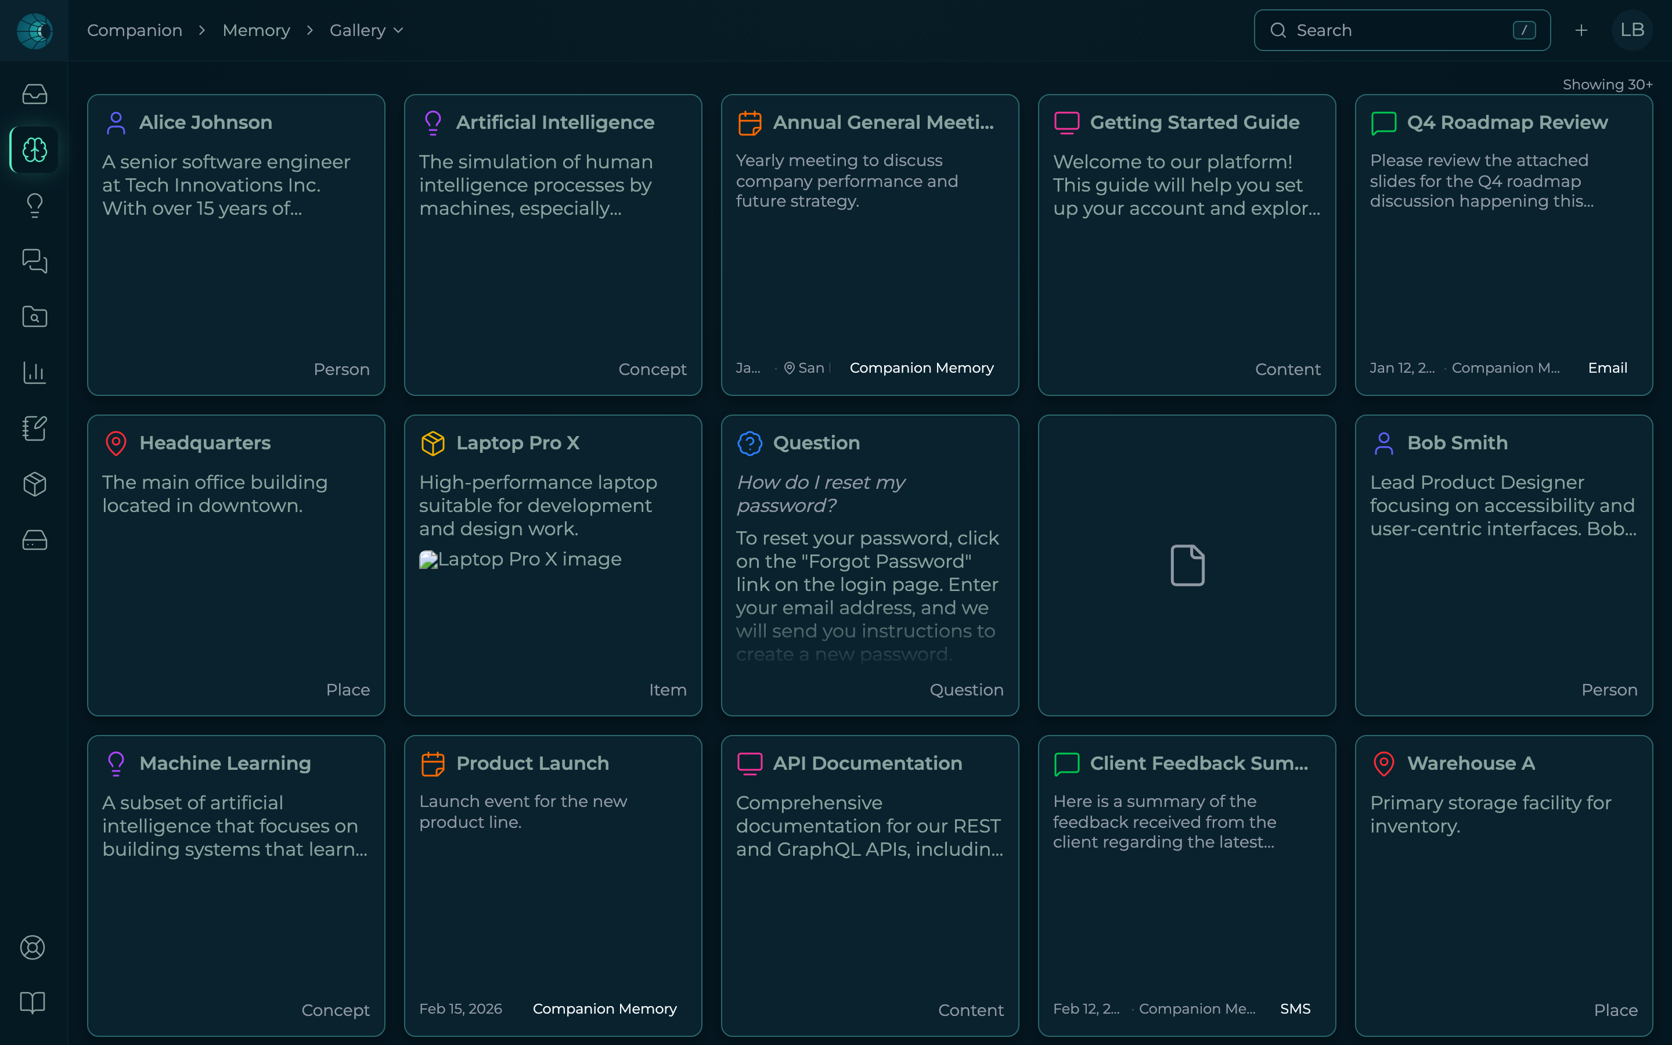Focus the Search input field
The width and height of the screenshot is (1672, 1045).
(x=1402, y=30)
